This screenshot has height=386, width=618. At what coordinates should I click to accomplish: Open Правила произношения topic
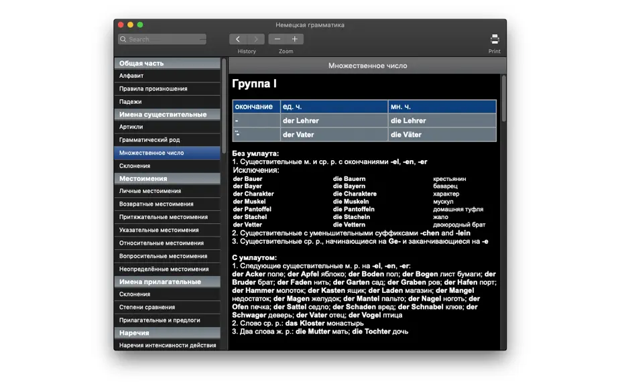(167, 88)
